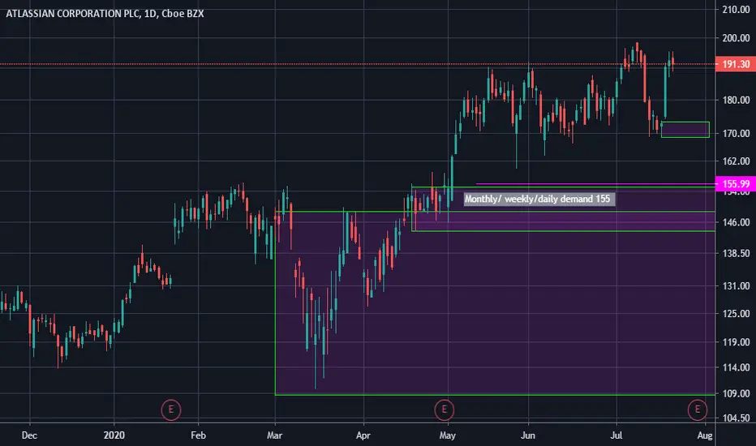The width and height of the screenshot is (756, 446).
Task: Click the Feb label on time axis
Action: pyautogui.click(x=198, y=435)
